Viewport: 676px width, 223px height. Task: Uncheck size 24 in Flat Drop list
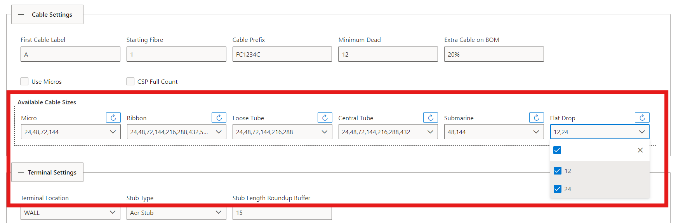[x=557, y=189]
